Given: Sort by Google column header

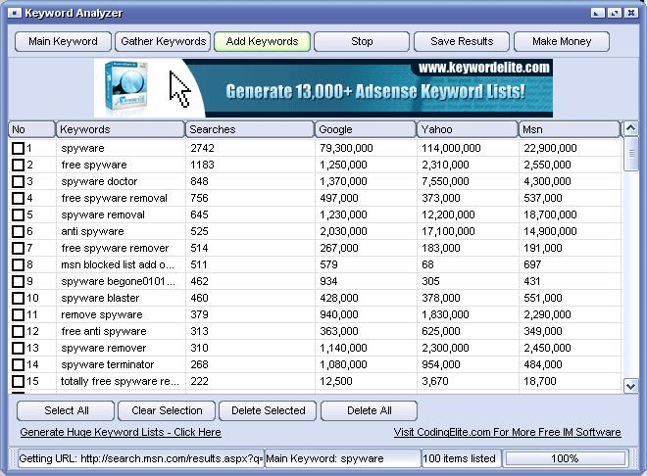Looking at the screenshot, I should point(366,129).
